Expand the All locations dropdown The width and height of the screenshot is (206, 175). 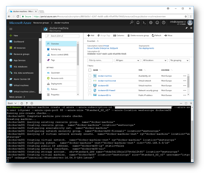coord(155,60)
